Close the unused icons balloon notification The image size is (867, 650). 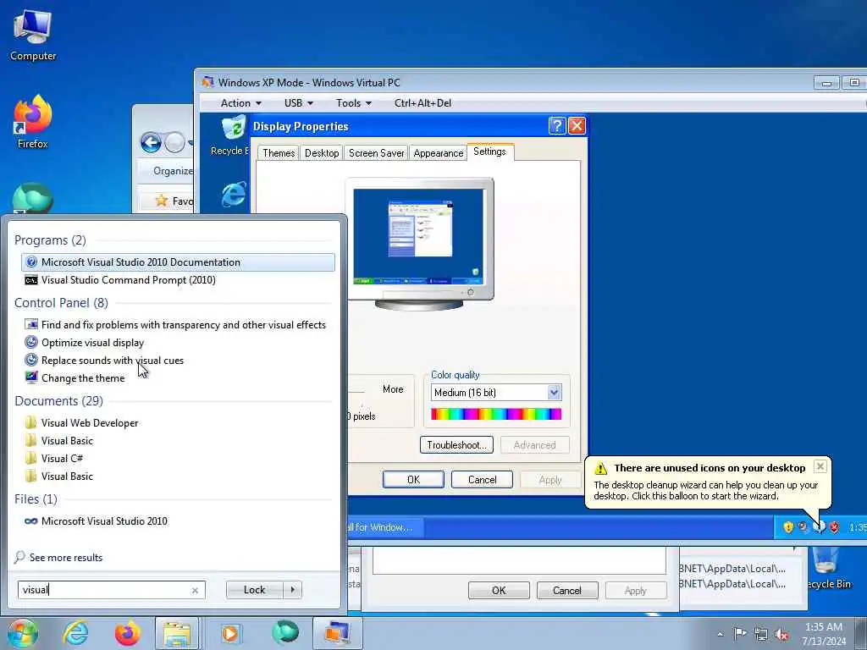[820, 467]
